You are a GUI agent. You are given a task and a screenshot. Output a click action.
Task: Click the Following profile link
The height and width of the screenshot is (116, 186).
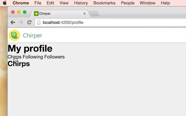pyautogui.click(x=33, y=57)
